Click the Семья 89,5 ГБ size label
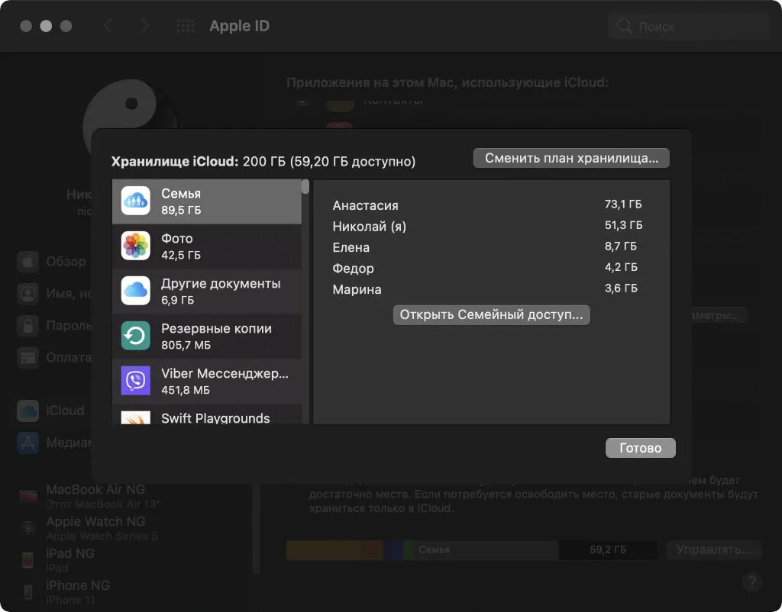 coord(181,210)
